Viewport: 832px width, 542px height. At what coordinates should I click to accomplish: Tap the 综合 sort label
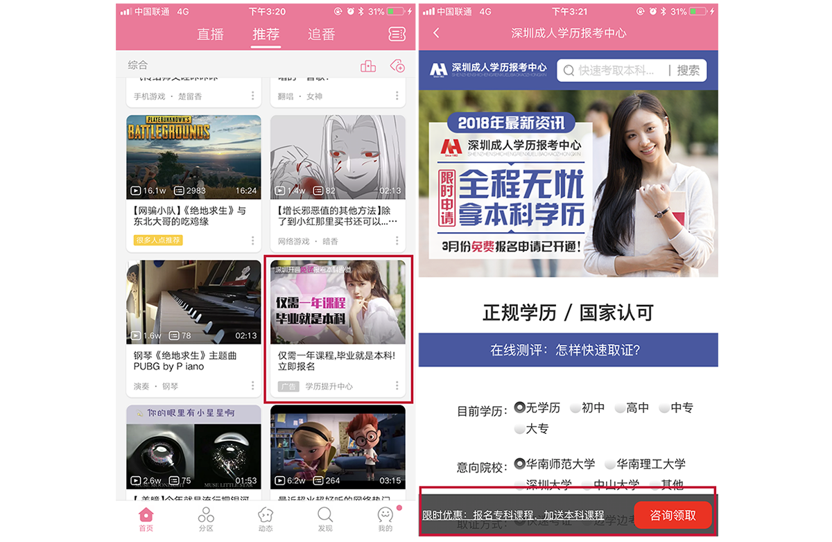138,65
